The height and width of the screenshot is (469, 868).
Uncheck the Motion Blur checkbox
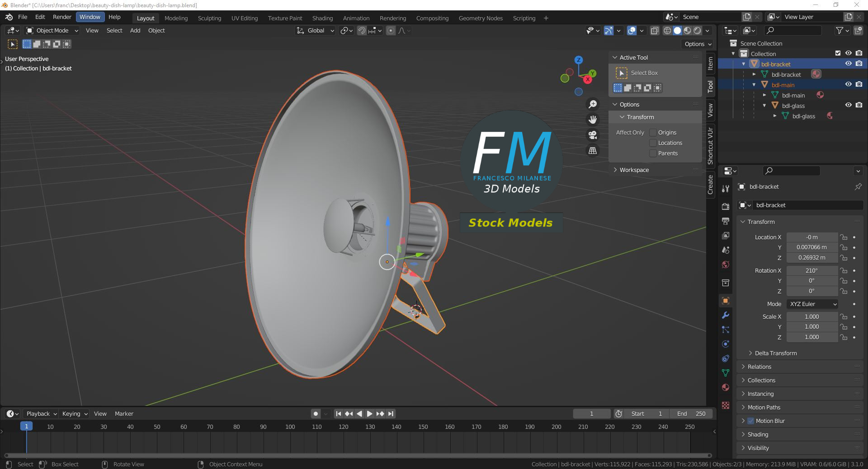751,421
